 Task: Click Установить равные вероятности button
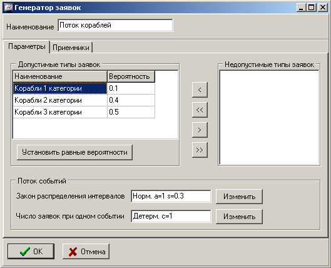[x=74, y=152]
